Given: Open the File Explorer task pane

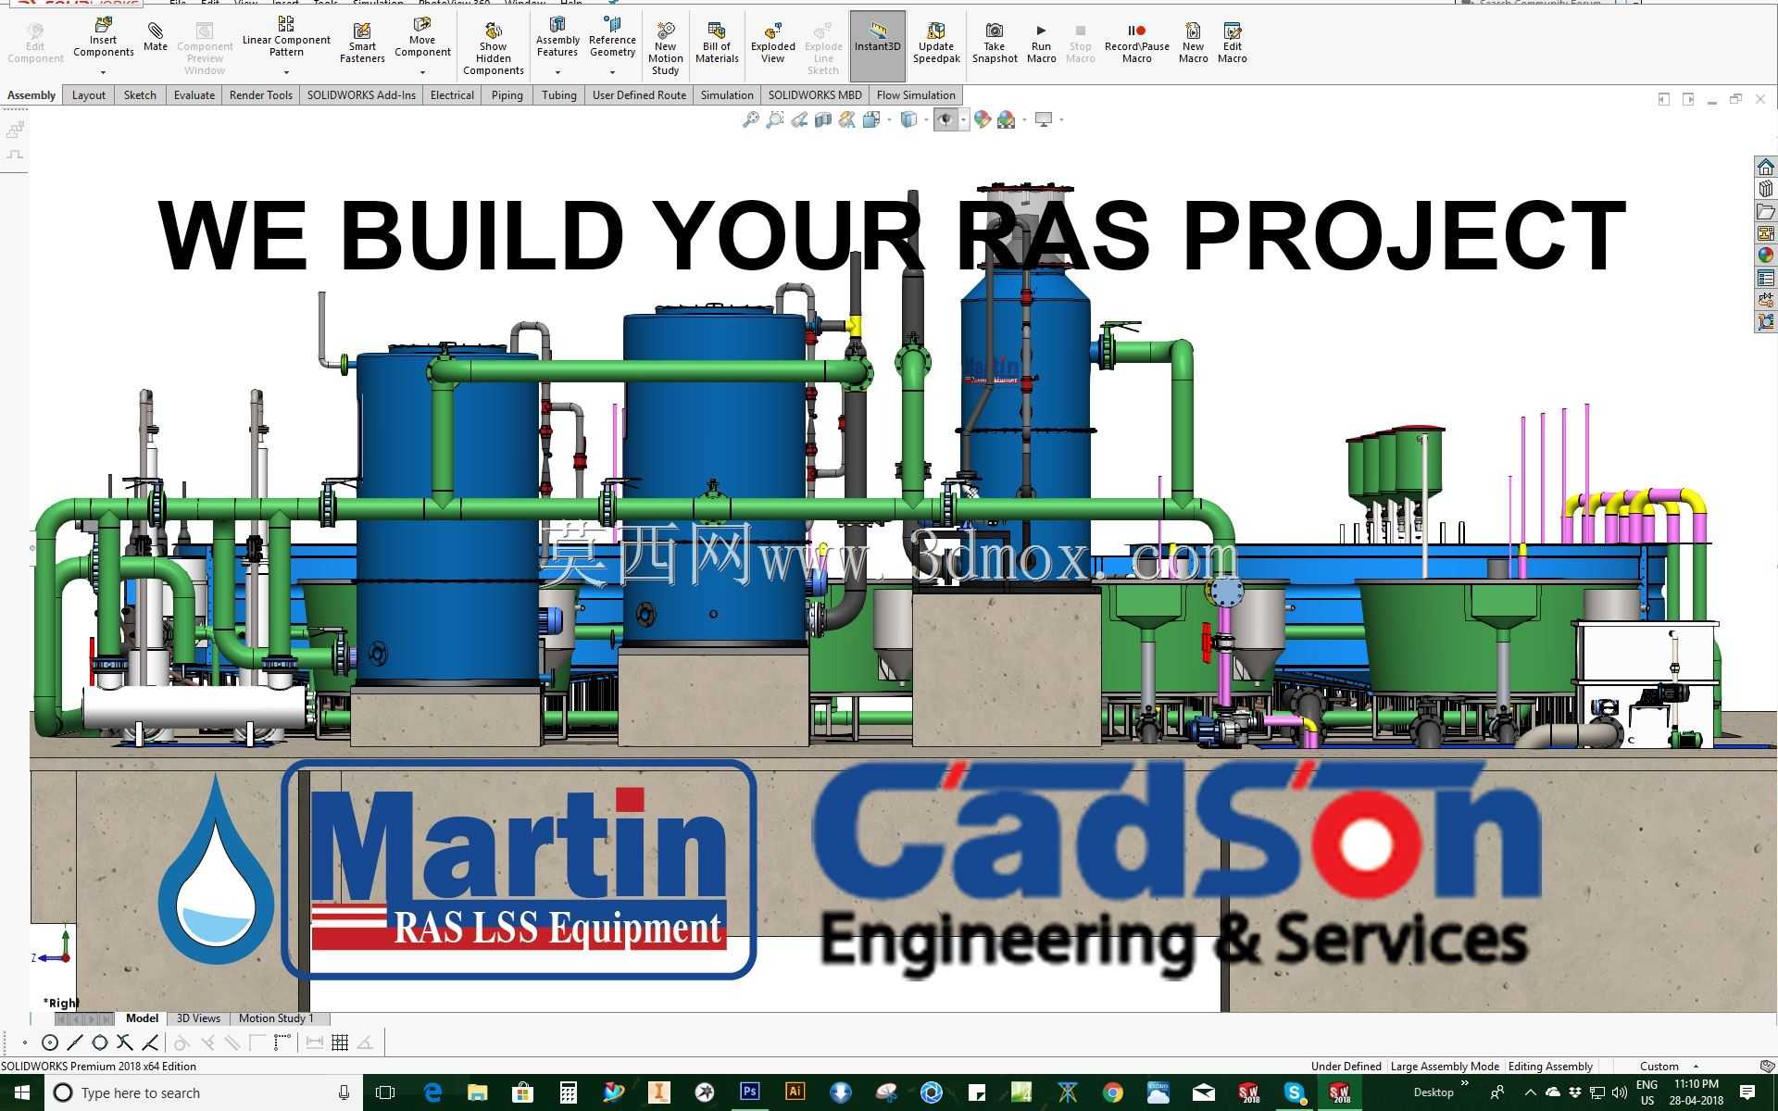Looking at the screenshot, I should tap(1766, 211).
